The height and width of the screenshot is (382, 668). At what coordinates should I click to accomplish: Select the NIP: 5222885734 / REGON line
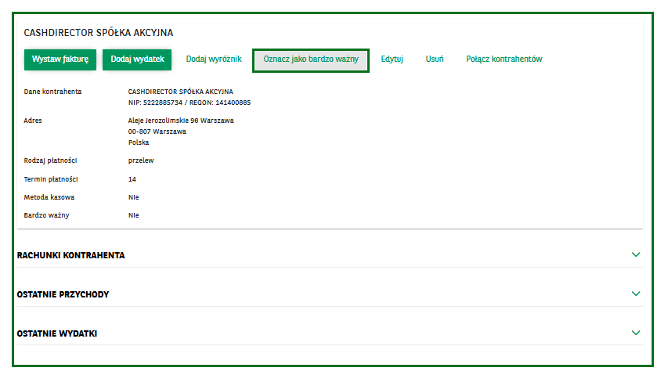click(x=190, y=103)
